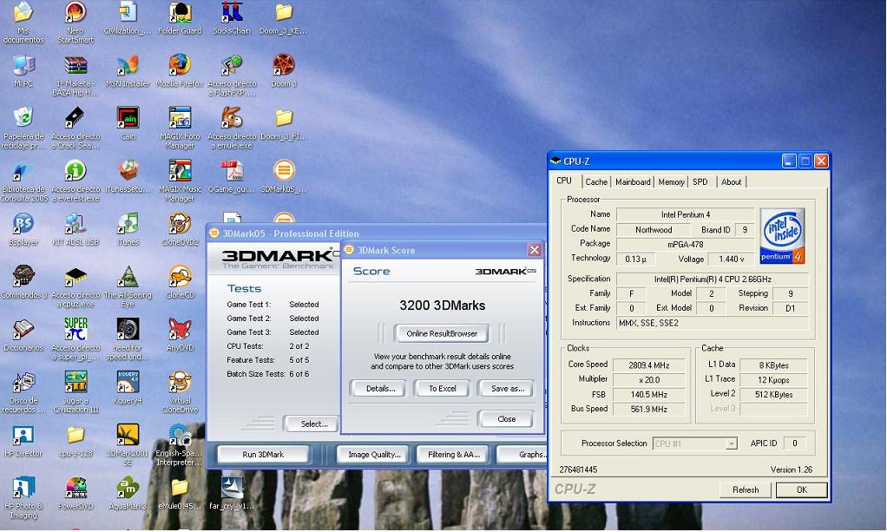Launch the Doom 3 desktop icon
This screenshot has height=532, width=887.
pos(283,66)
